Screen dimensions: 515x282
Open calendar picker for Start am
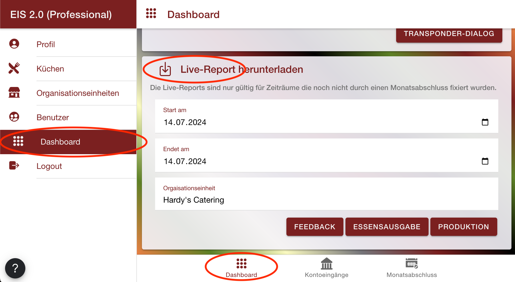pyautogui.click(x=485, y=122)
